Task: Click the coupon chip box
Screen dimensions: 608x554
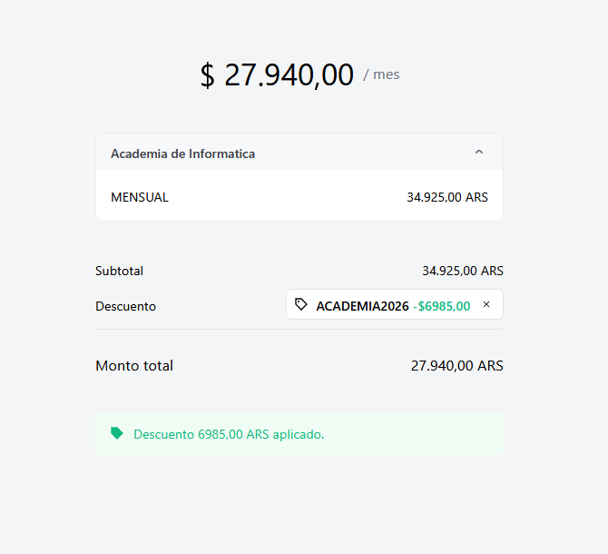Action: tap(395, 304)
